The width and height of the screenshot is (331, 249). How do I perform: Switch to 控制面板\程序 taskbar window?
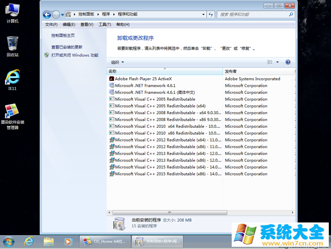[158, 241]
